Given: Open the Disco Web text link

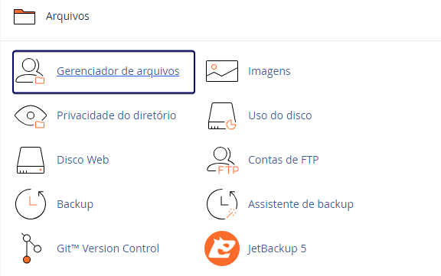Looking at the screenshot, I should click(83, 160).
